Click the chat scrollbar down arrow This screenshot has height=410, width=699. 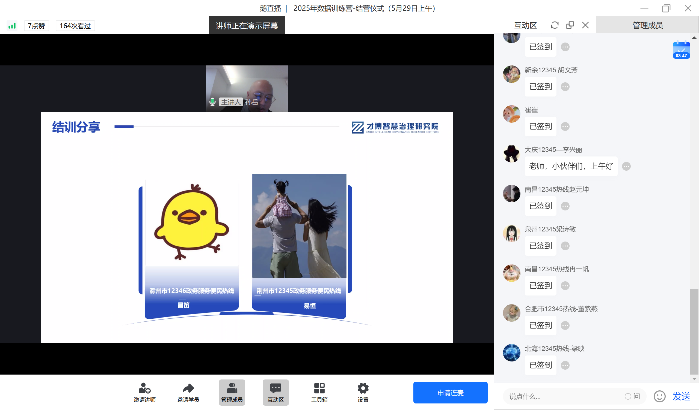(694, 379)
